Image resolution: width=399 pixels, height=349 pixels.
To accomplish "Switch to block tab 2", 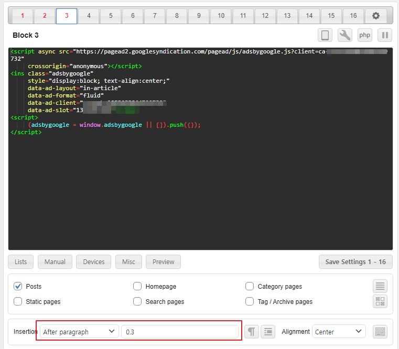I will tap(45, 16).
